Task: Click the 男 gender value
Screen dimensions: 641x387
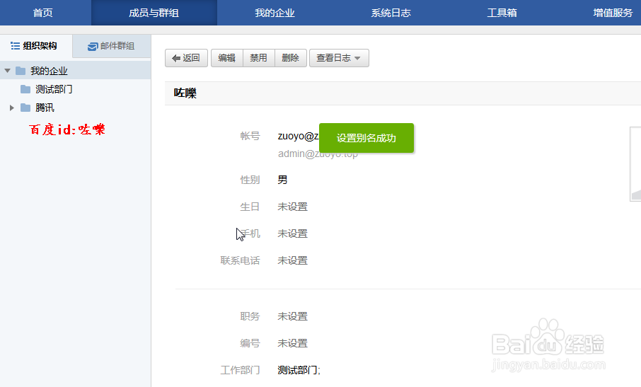Action: tap(282, 180)
